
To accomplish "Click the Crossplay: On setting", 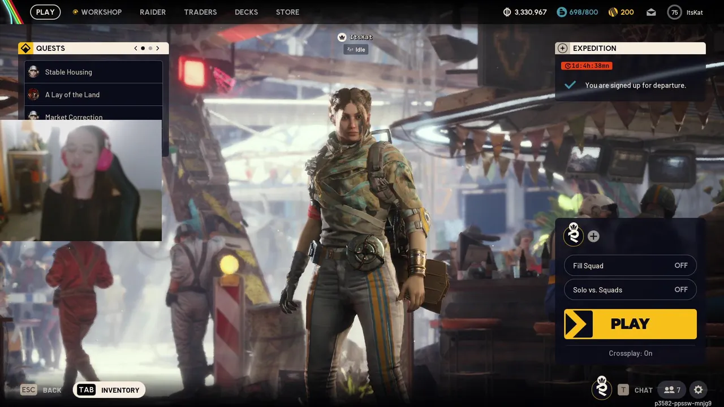I will click(x=630, y=353).
